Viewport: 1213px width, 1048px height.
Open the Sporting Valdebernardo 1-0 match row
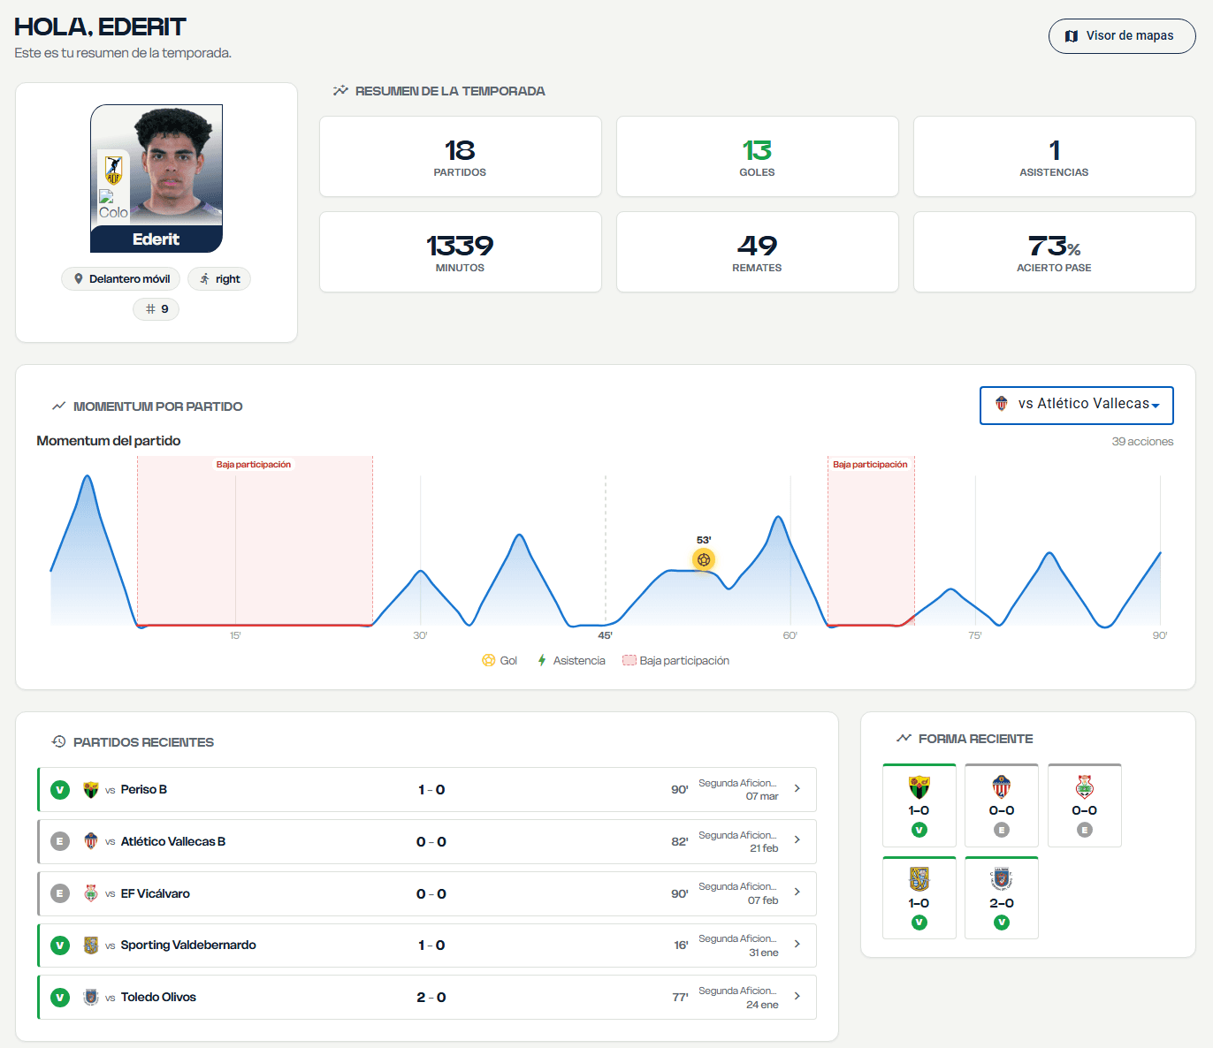[427, 945]
